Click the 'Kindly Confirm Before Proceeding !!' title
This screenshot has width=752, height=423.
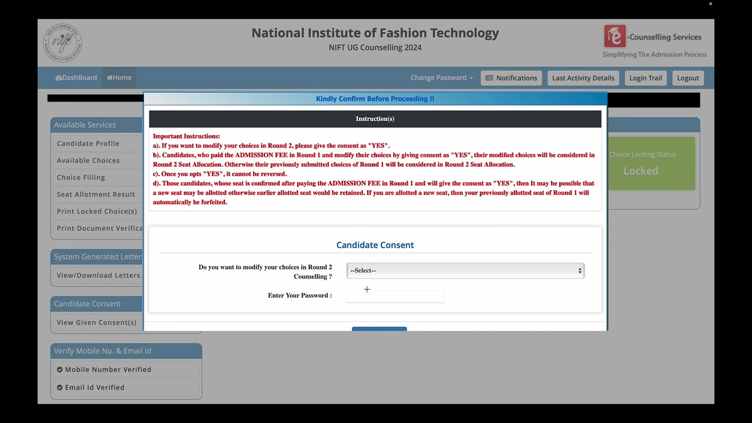click(375, 99)
